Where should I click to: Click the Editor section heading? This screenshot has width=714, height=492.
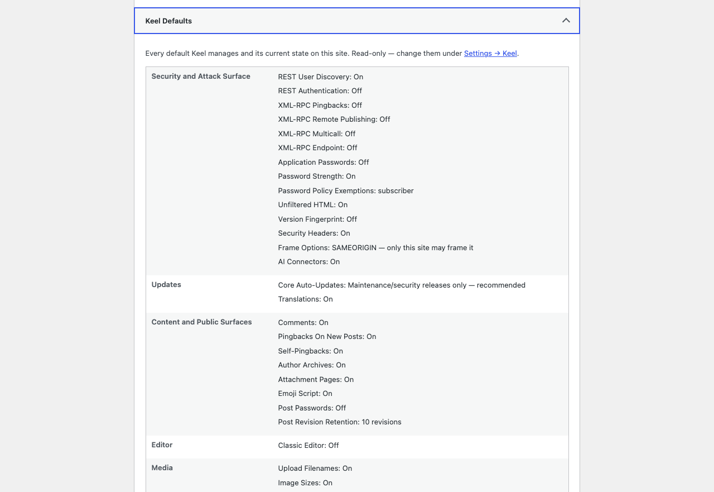tap(162, 445)
